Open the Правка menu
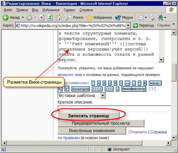Image resolution: width=178 pixels, height=153 pixels. pyautogui.click(x=22, y=10)
